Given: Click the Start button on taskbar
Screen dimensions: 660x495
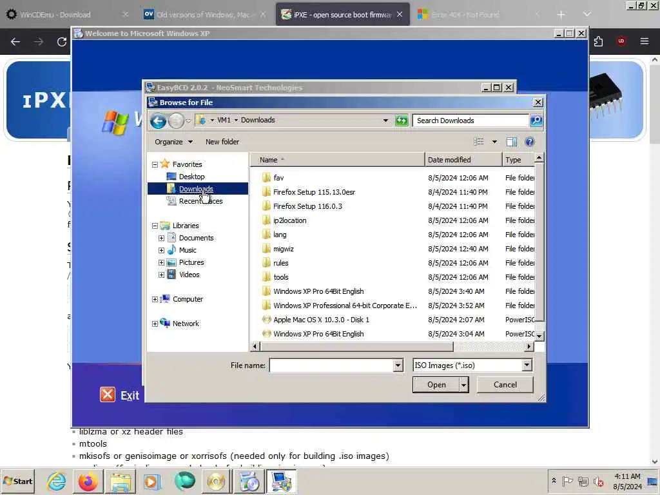Looking at the screenshot, I should pyautogui.click(x=18, y=481).
